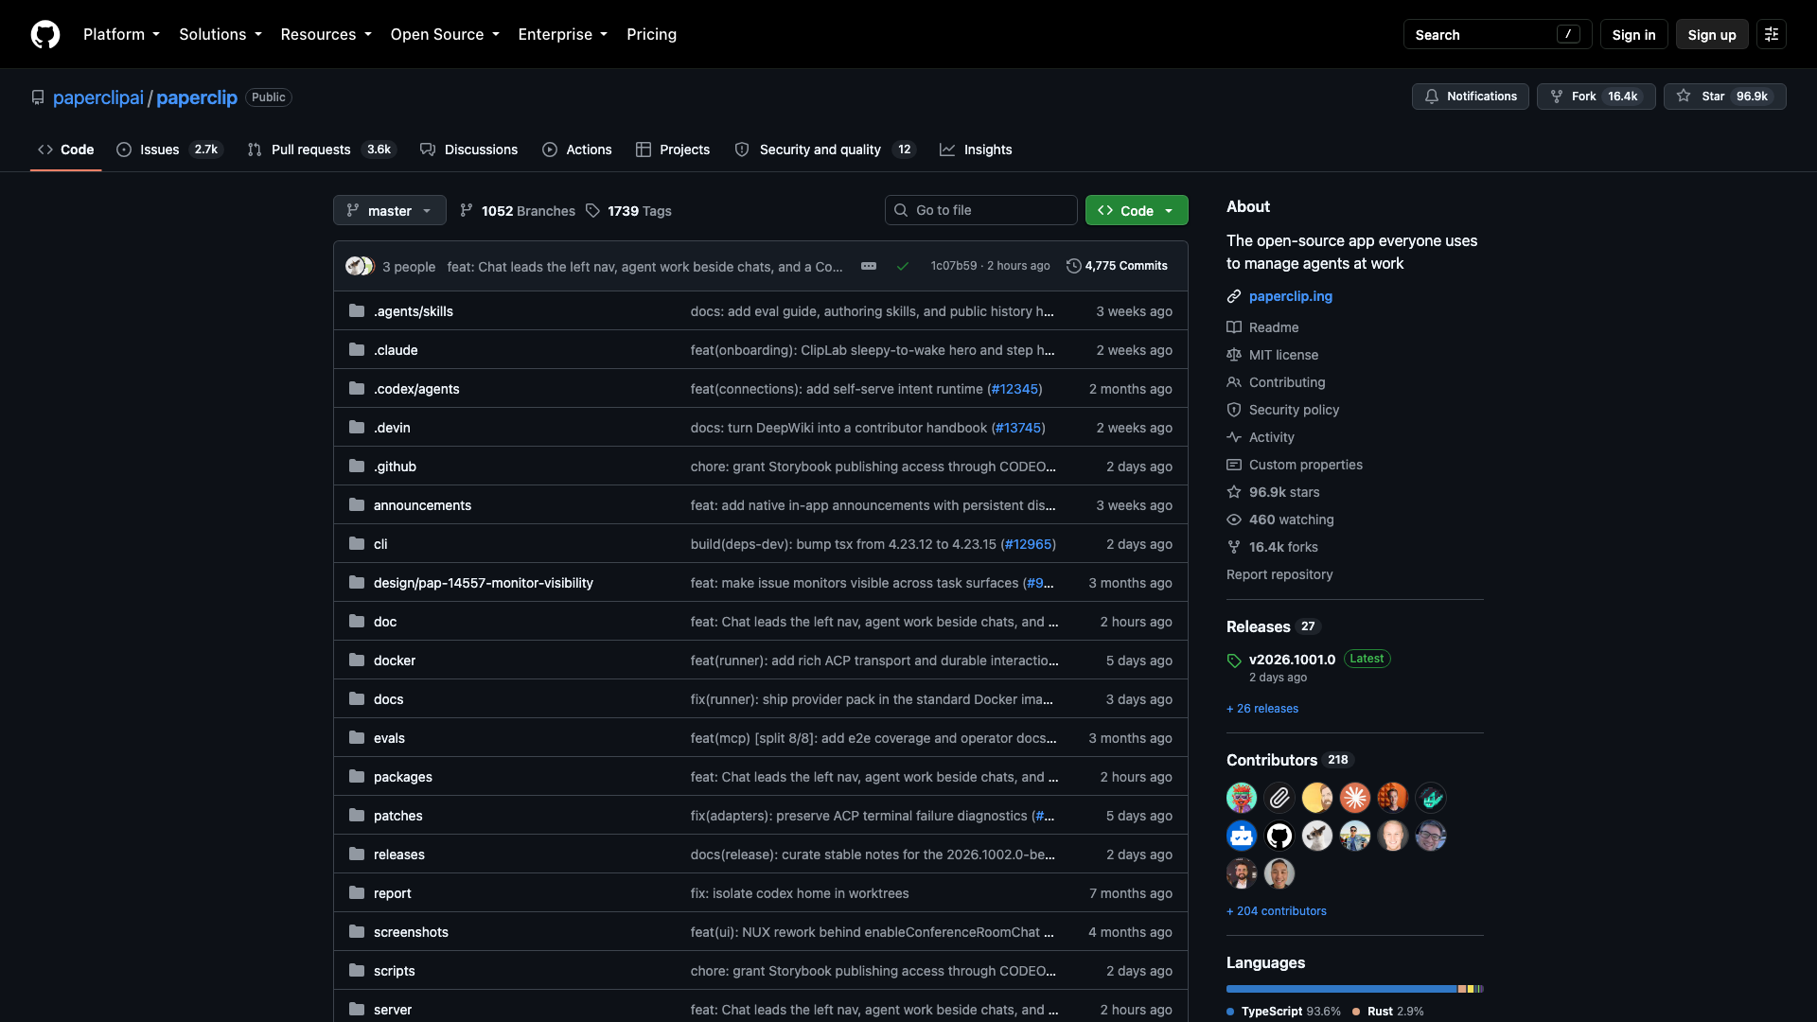1817x1022 pixels.
Task: Click the TypeScript segment of the Languages bar
Action: click(x=1341, y=989)
